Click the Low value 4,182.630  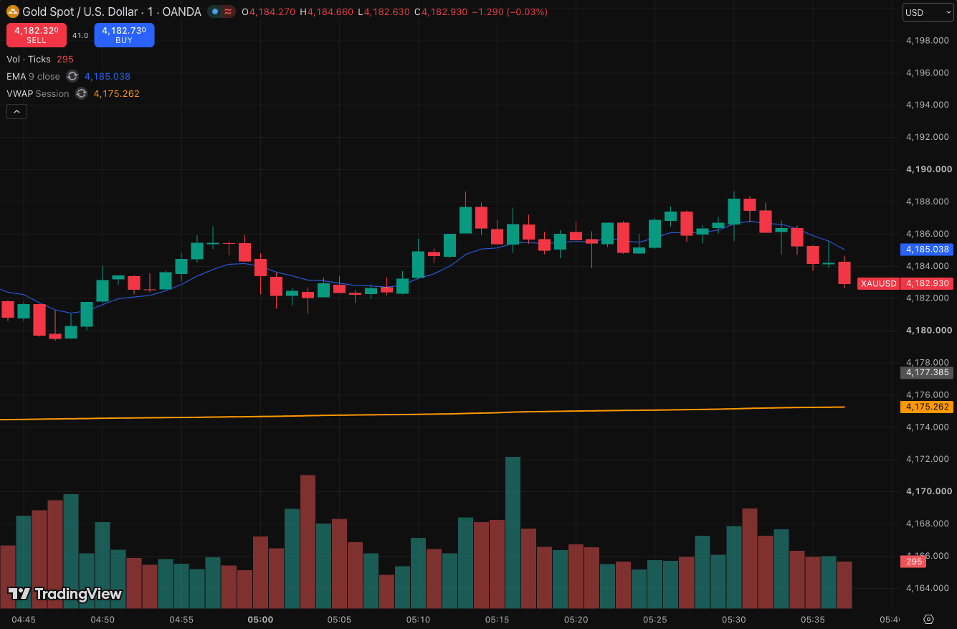(386, 12)
